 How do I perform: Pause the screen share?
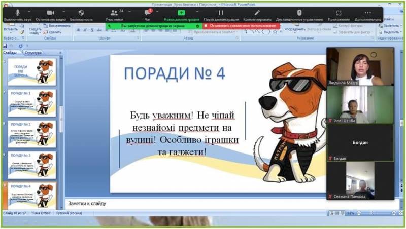point(221,13)
